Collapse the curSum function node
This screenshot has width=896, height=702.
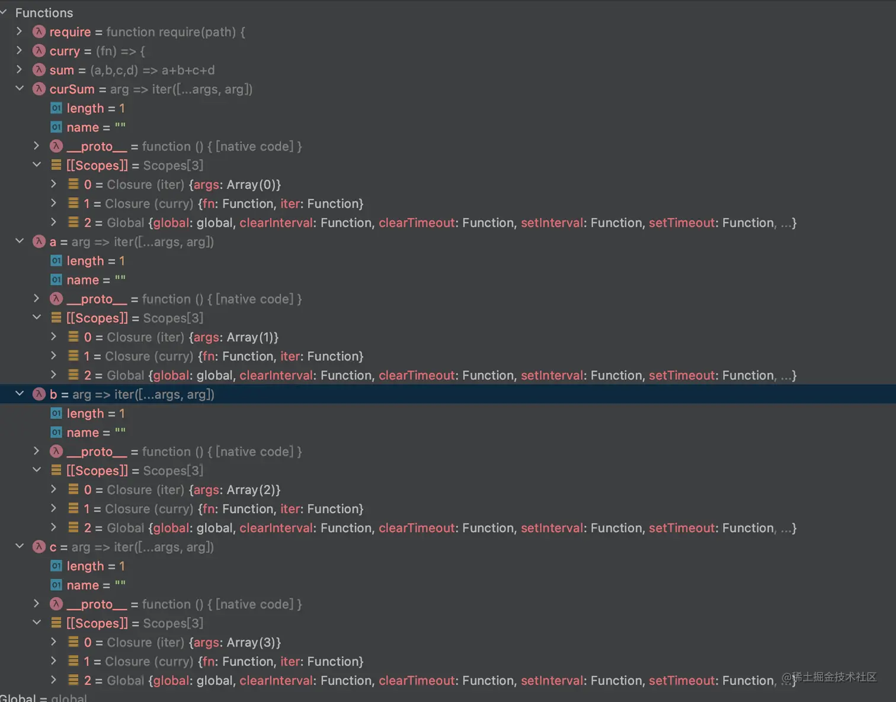click(20, 89)
